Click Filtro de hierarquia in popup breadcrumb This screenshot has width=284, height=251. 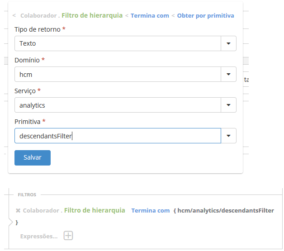tap(92, 15)
